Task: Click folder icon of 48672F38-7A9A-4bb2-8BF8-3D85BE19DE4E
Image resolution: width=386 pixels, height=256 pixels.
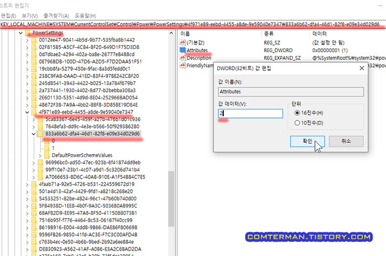Action: (x=34, y=105)
